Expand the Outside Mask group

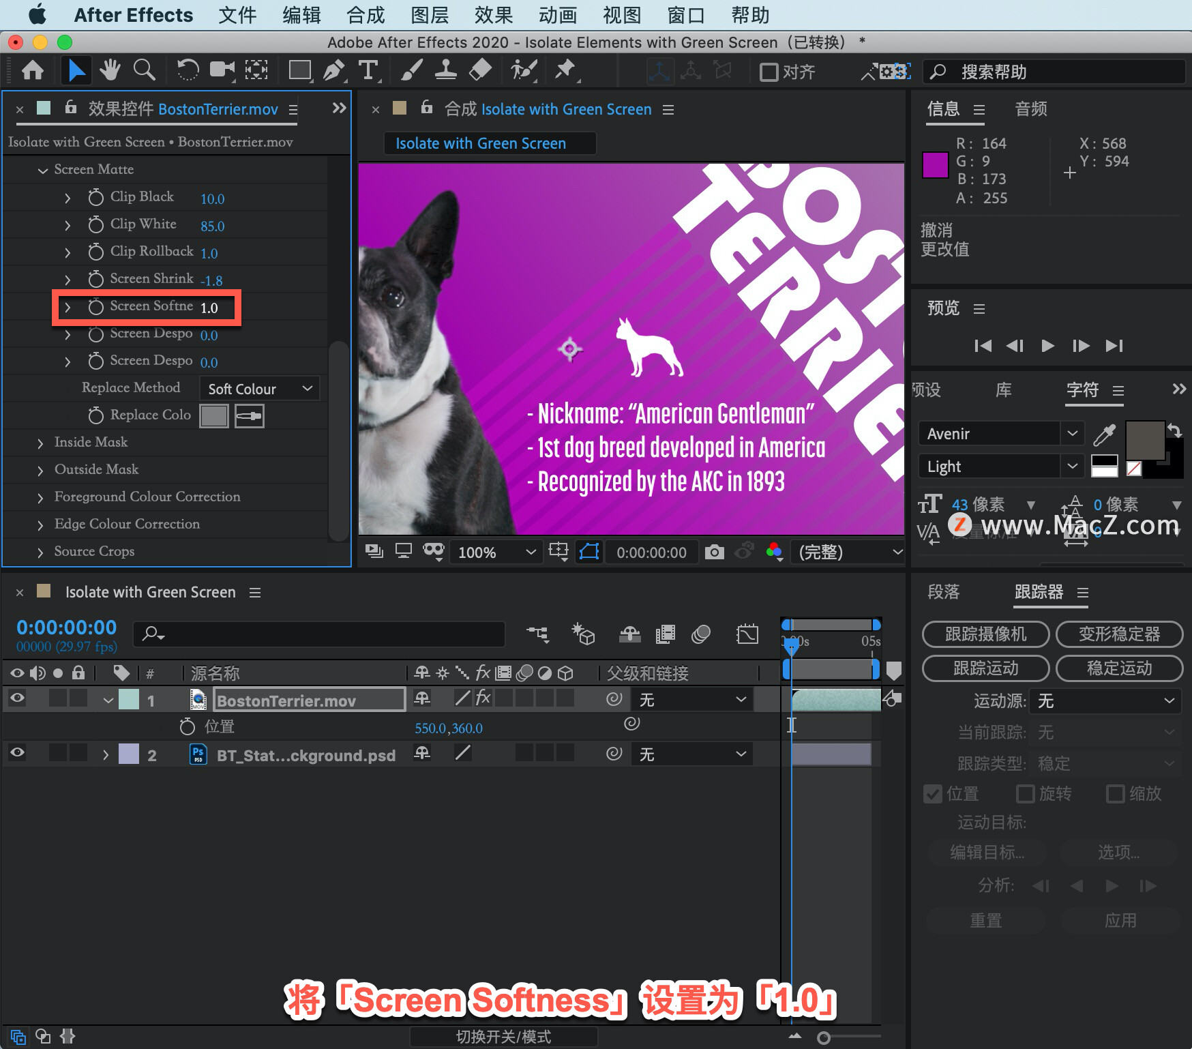pos(40,470)
